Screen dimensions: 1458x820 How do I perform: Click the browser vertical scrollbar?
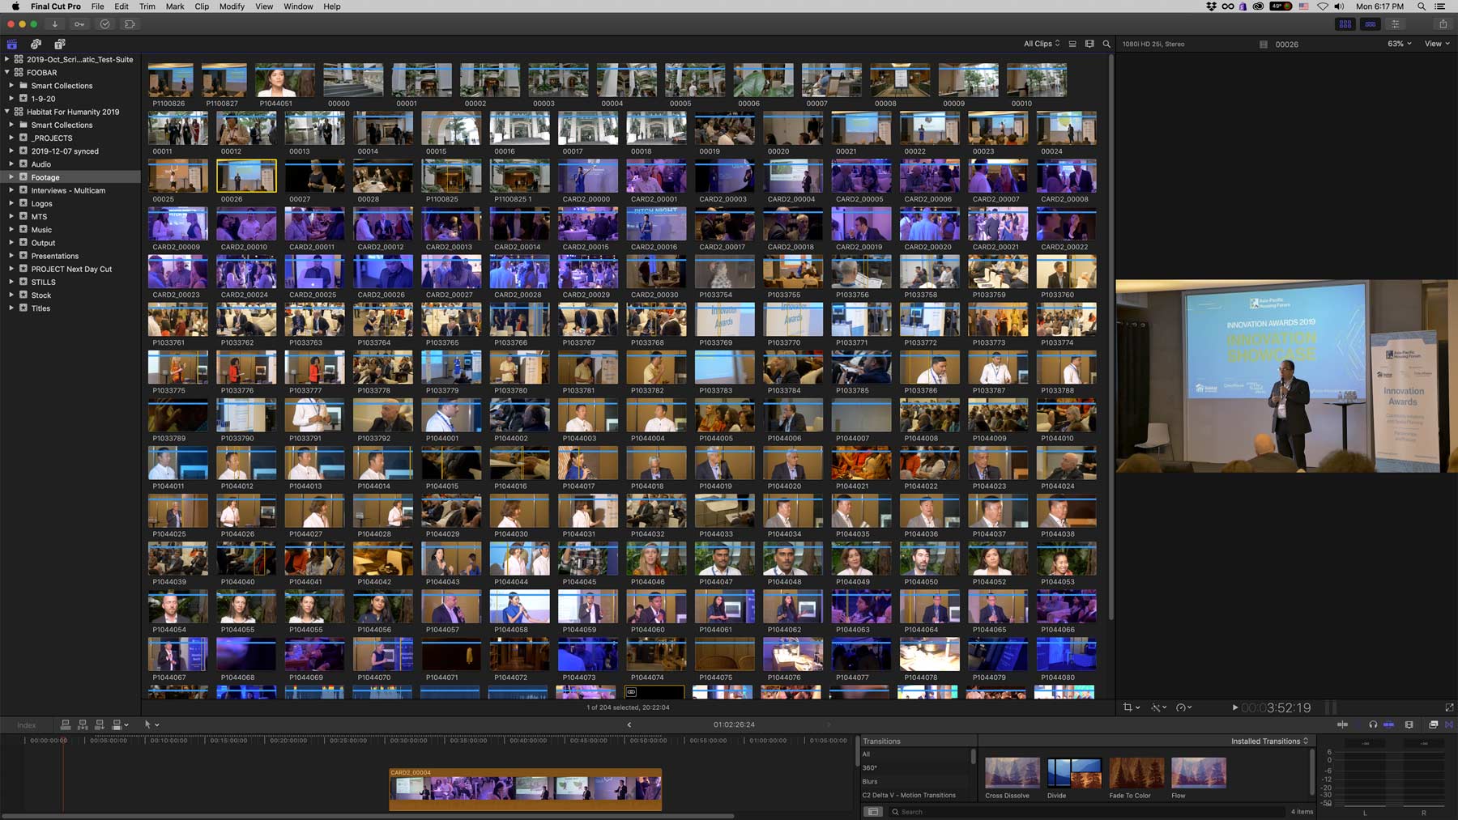[x=1111, y=336]
